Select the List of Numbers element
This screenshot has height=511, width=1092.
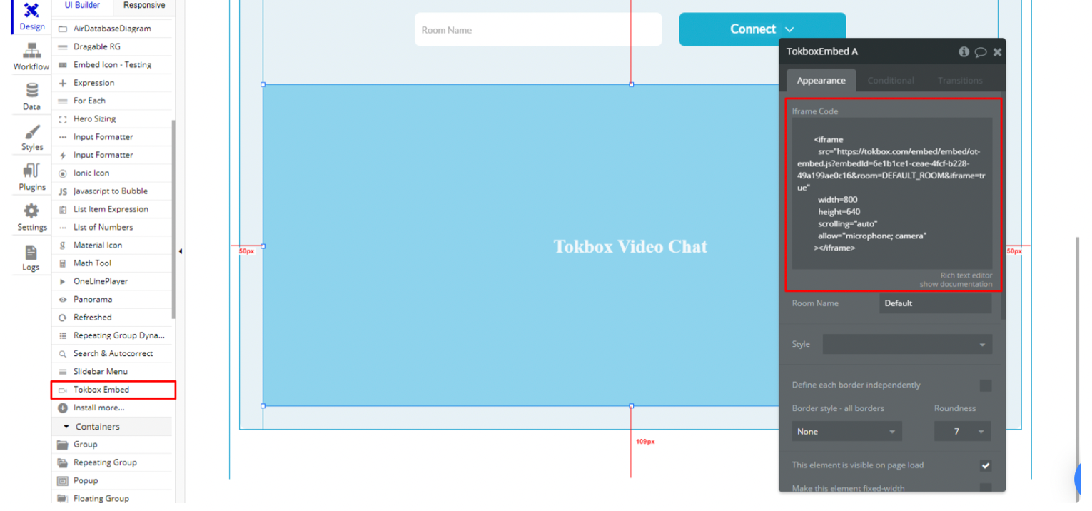(x=113, y=227)
